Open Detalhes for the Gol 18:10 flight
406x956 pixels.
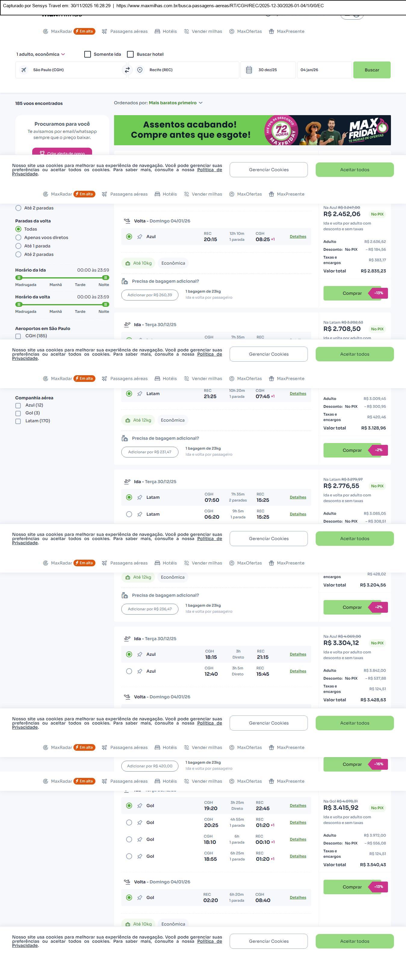(298, 839)
